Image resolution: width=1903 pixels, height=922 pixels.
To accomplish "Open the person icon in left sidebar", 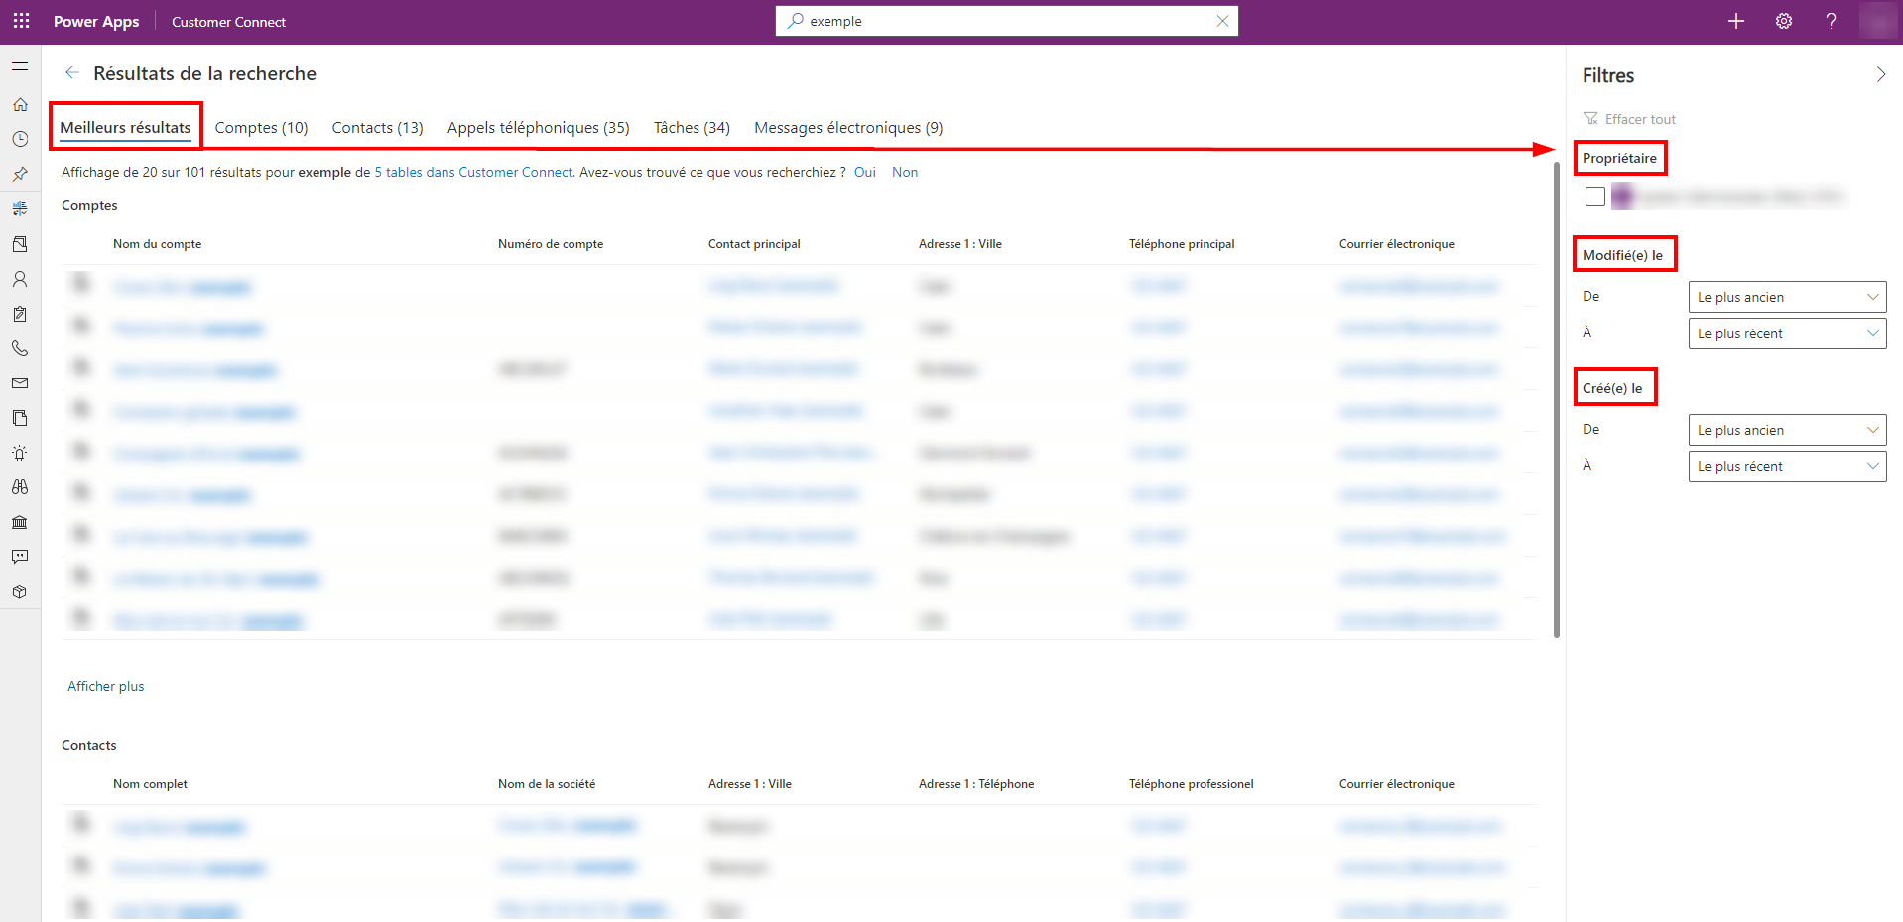I will [x=20, y=279].
